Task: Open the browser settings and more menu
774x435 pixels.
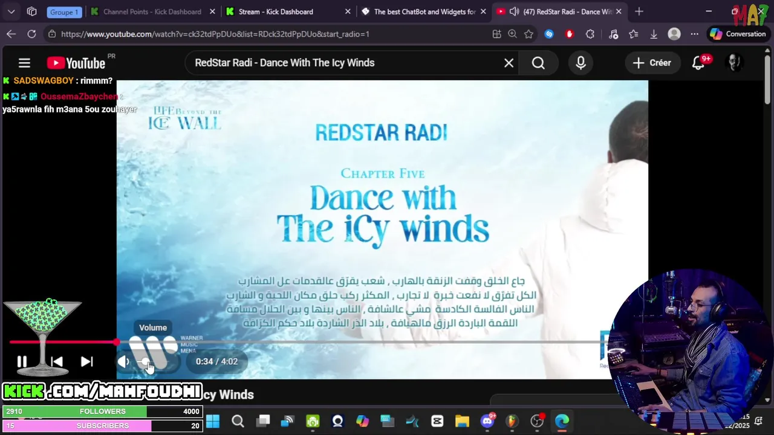Action: click(x=695, y=34)
